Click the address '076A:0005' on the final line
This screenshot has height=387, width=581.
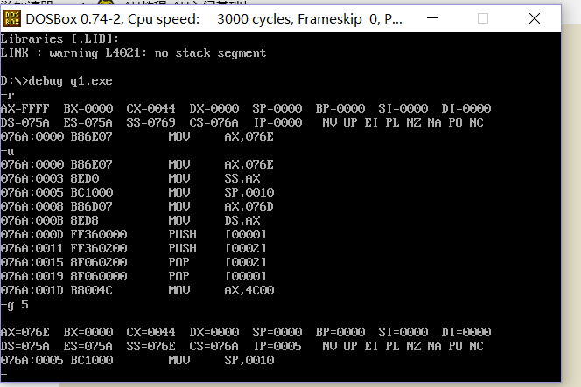pyautogui.click(x=31, y=361)
